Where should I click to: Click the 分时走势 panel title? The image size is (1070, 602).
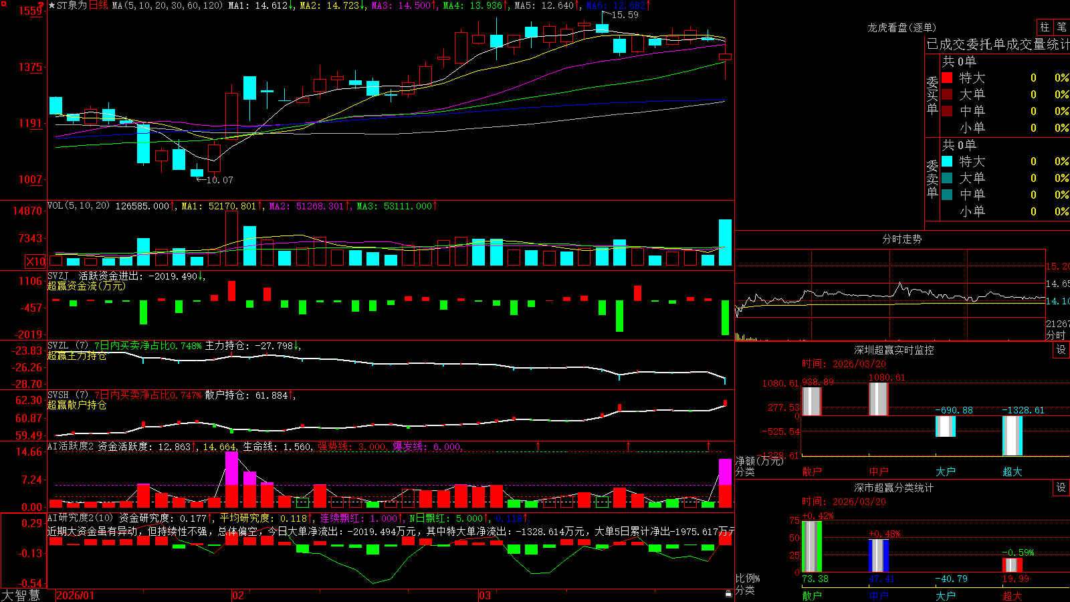pos(901,239)
